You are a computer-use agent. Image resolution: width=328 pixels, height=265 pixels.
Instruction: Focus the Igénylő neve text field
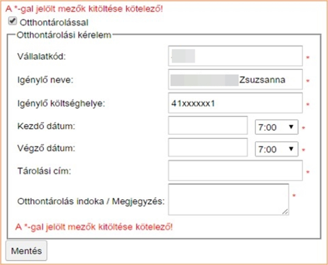235,79
